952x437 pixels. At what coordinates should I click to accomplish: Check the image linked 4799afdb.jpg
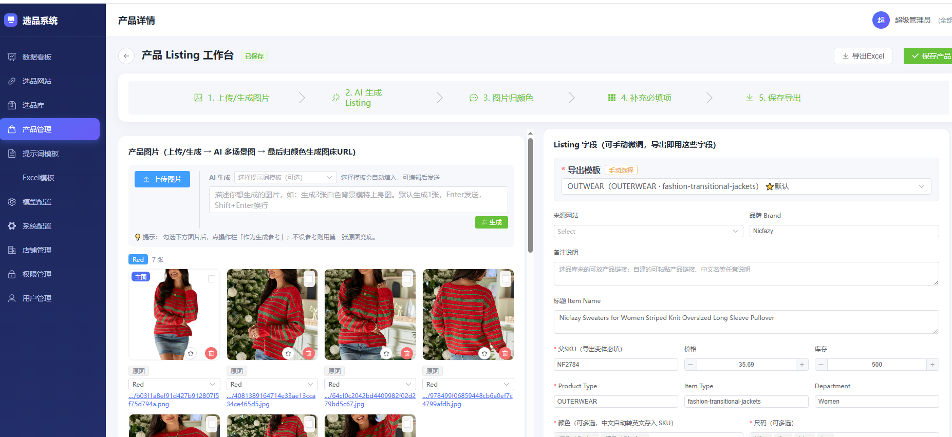point(506,279)
